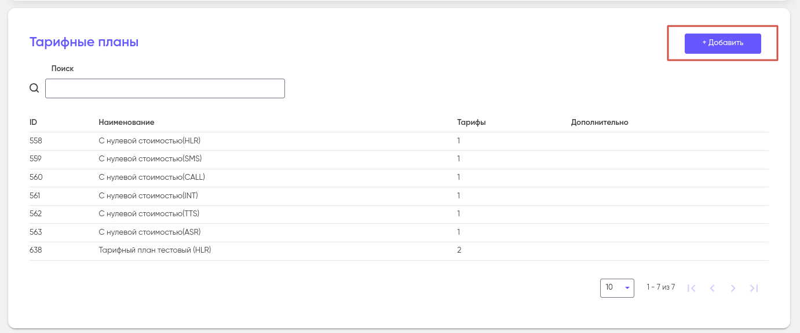Go to the previous page arrow
Viewport: 800px width, 333px height.
pos(712,288)
